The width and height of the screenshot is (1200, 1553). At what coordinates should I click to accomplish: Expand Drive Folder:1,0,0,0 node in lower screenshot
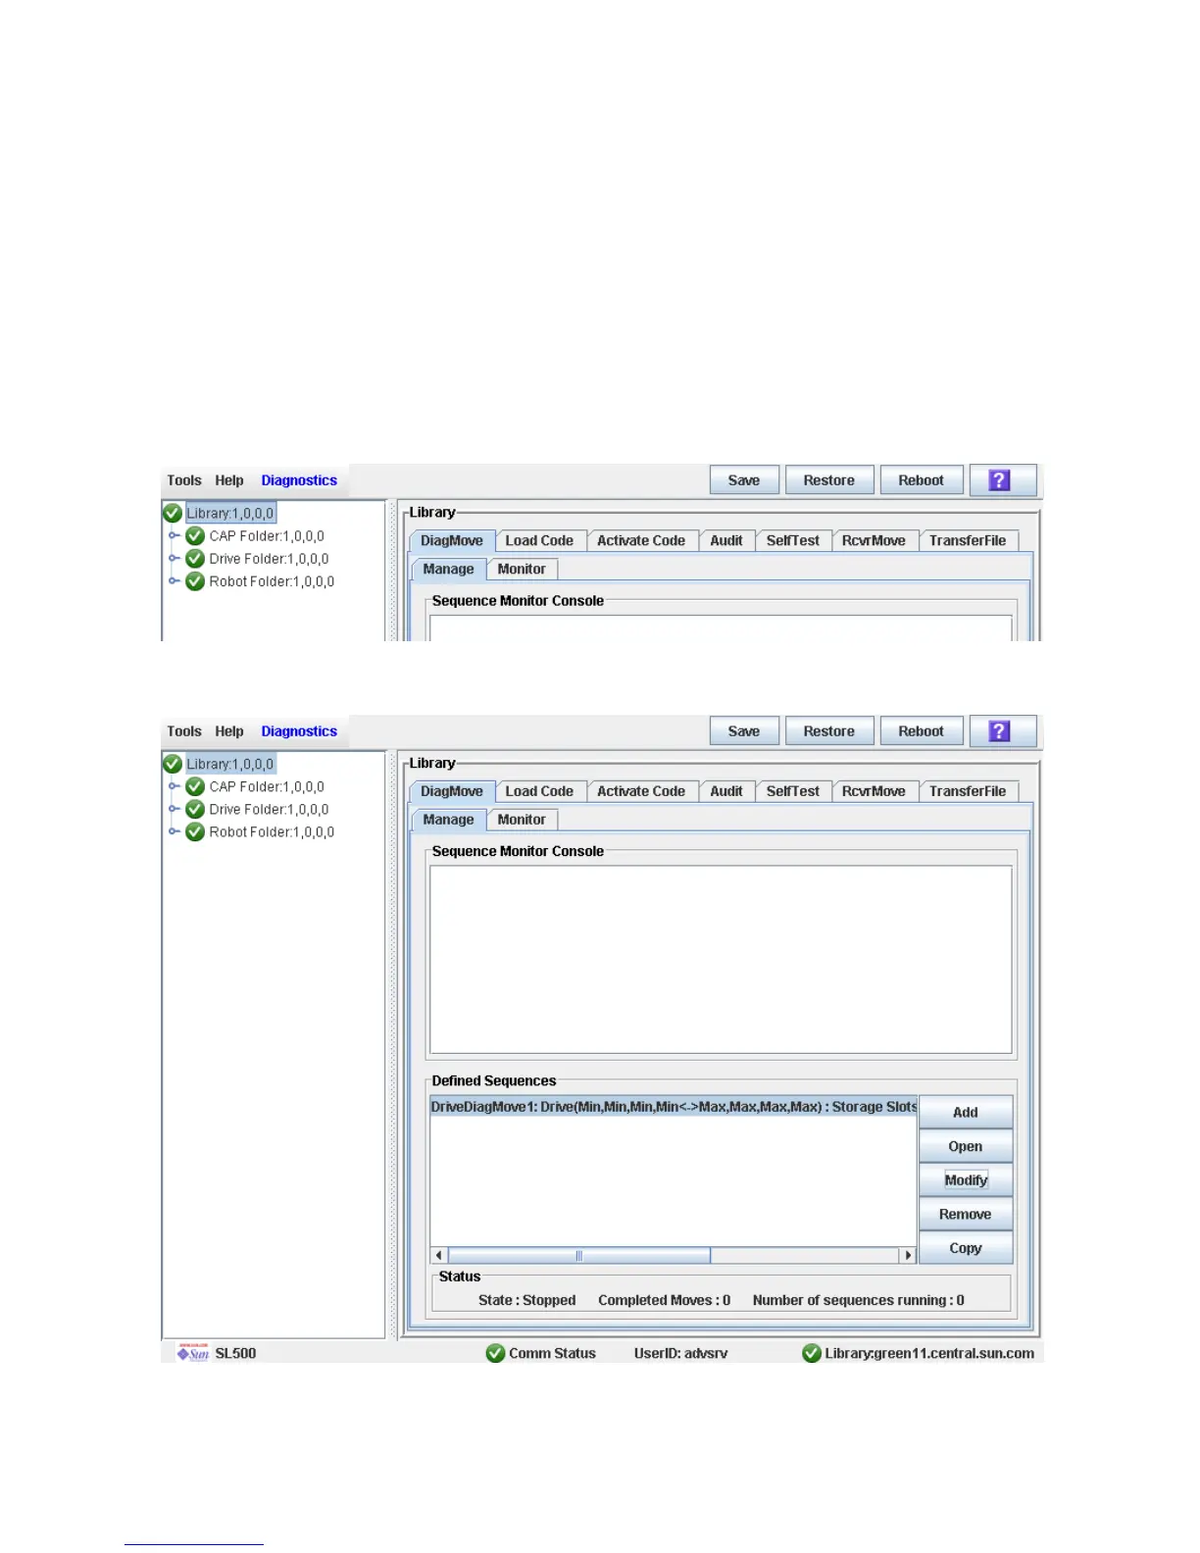(174, 809)
